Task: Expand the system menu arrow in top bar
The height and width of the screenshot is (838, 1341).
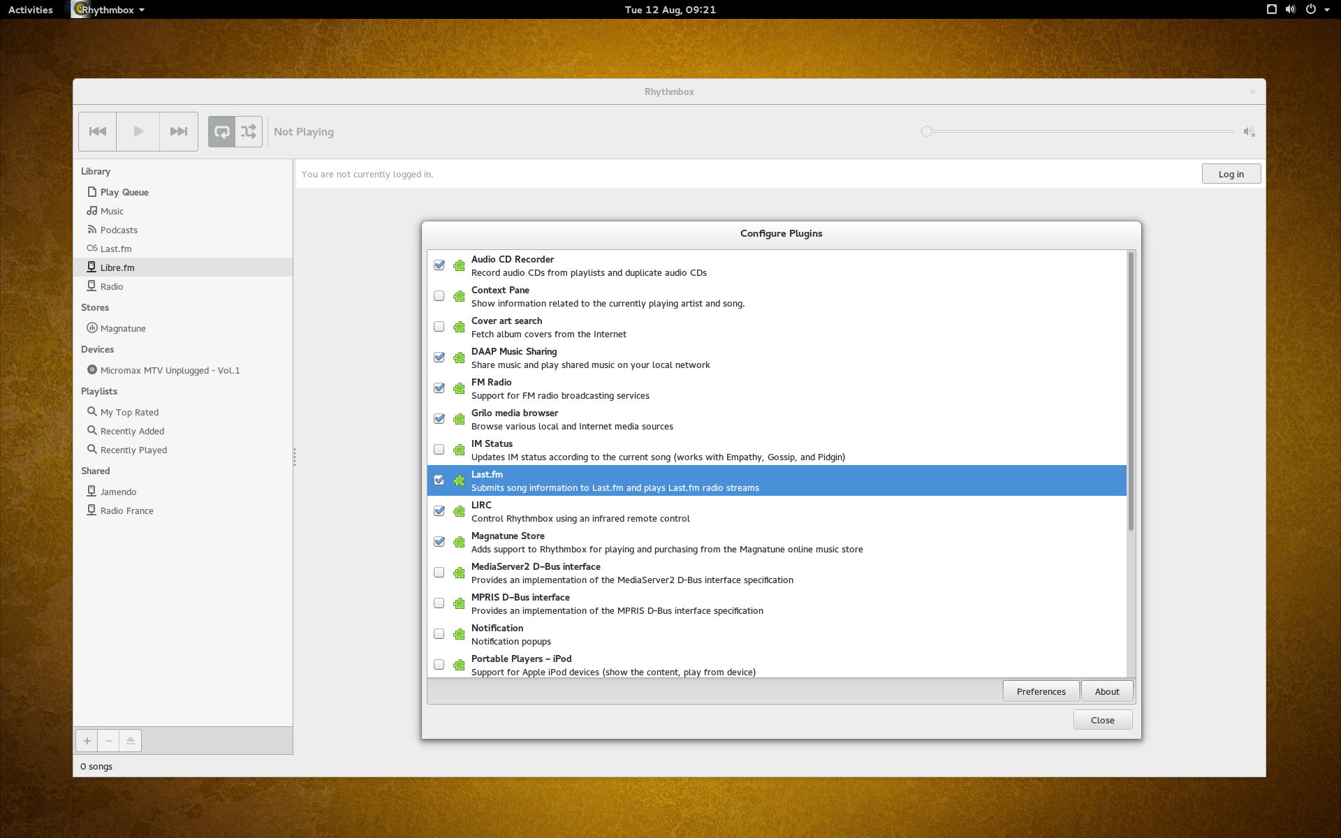Action: click(x=1327, y=10)
